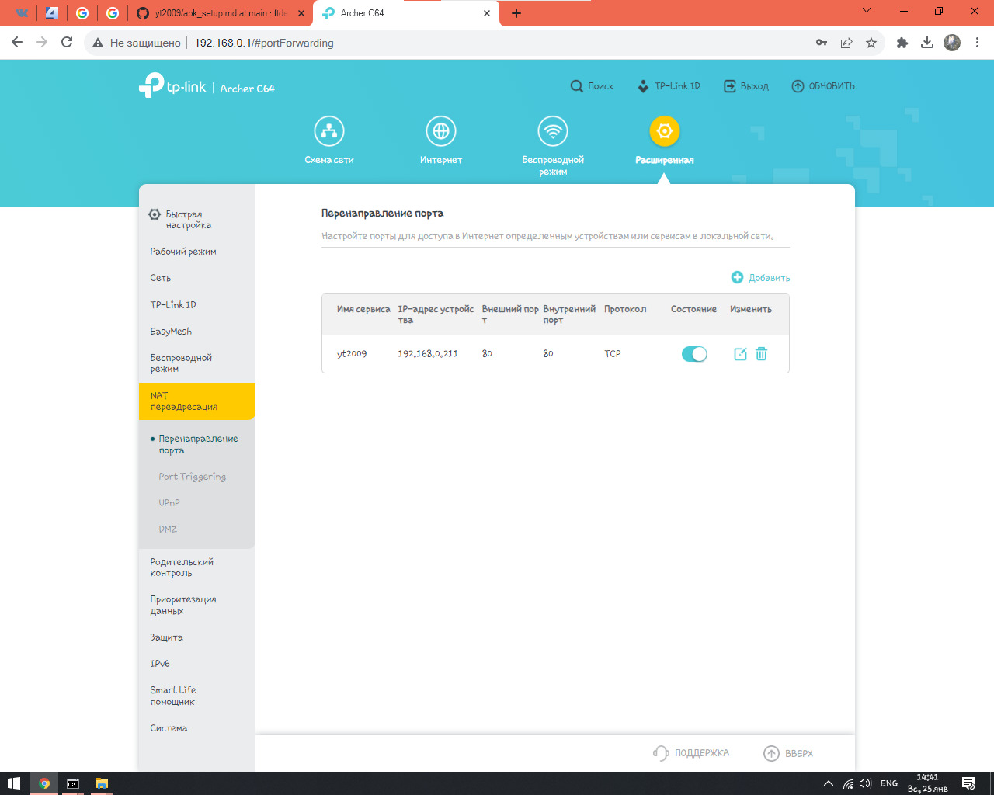Open the Wireless (Беспроводной режим) top icon
994x795 pixels.
tap(553, 131)
